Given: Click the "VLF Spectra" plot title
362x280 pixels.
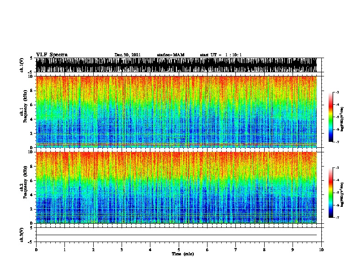Looking at the screenshot, I should point(52,55).
